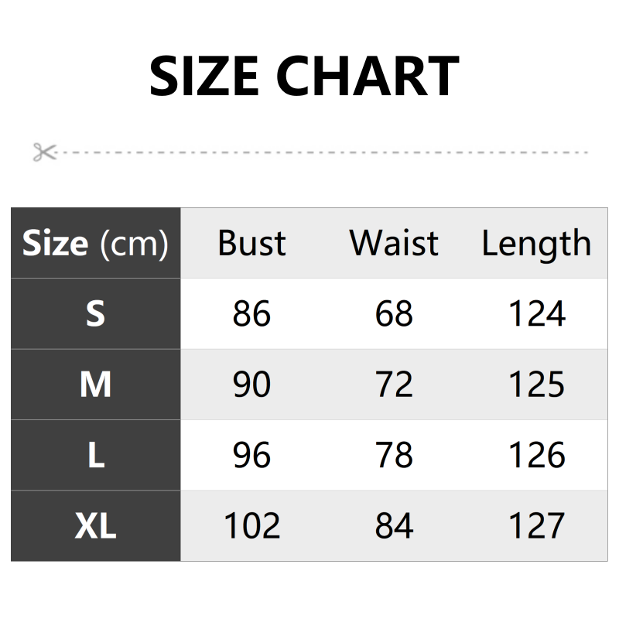The width and height of the screenshot is (619, 619).
Task: Click the Bust column header
Action: click(251, 244)
